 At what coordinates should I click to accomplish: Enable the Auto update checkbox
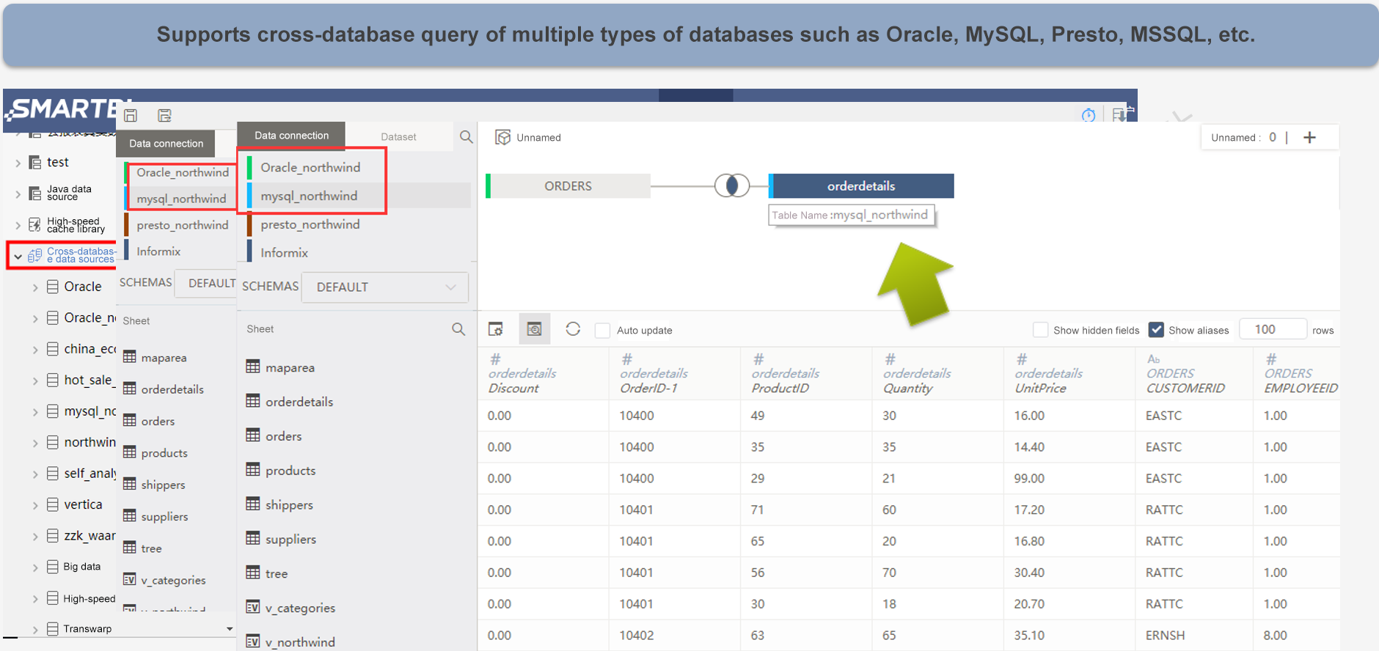pyautogui.click(x=602, y=331)
